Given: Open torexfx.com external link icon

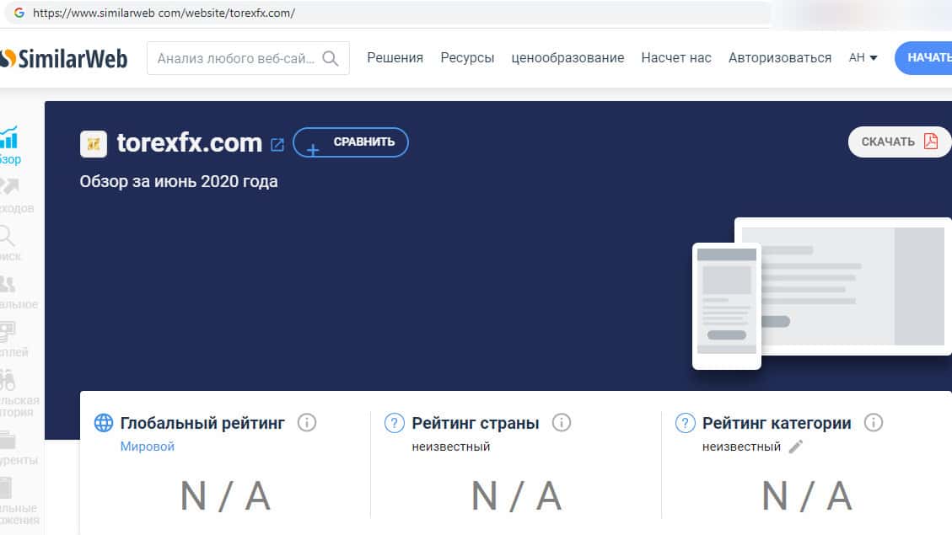Looking at the screenshot, I should tap(277, 144).
